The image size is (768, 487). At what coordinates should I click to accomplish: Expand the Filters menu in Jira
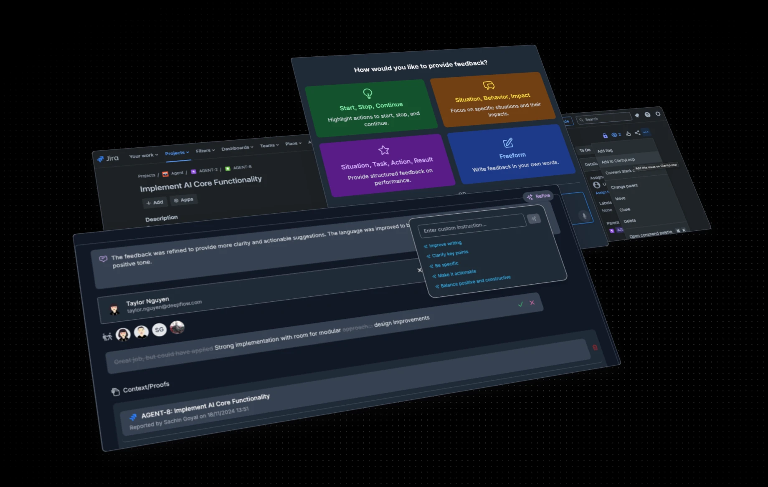coord(205,151)
